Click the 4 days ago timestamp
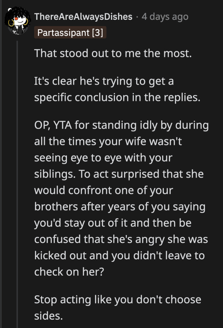This screenshot has height=328, width=223. (x=165, y=17)
